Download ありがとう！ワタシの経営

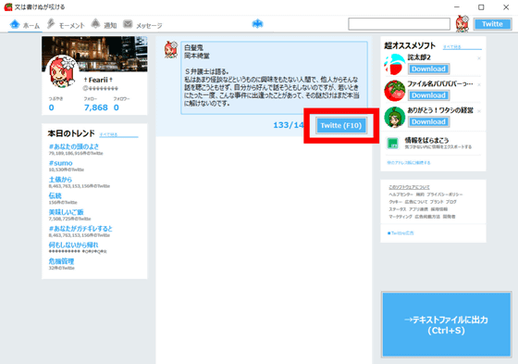click(428, 121)
